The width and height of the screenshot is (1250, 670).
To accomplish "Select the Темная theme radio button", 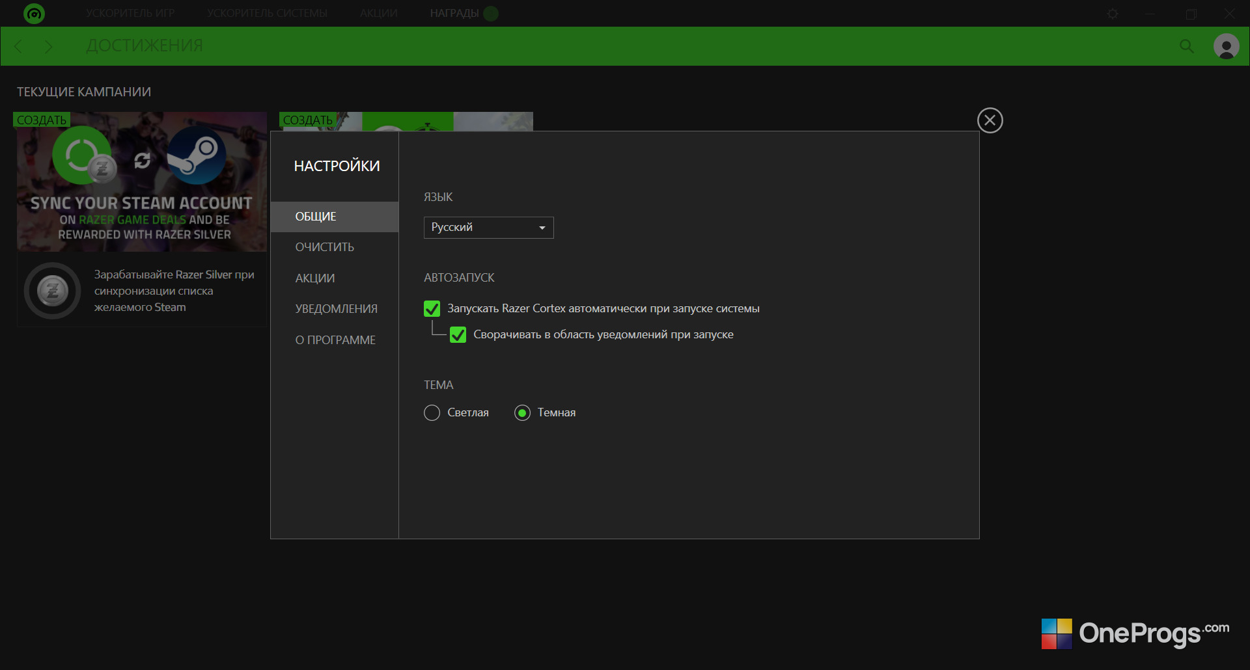I will coord(522,412).
